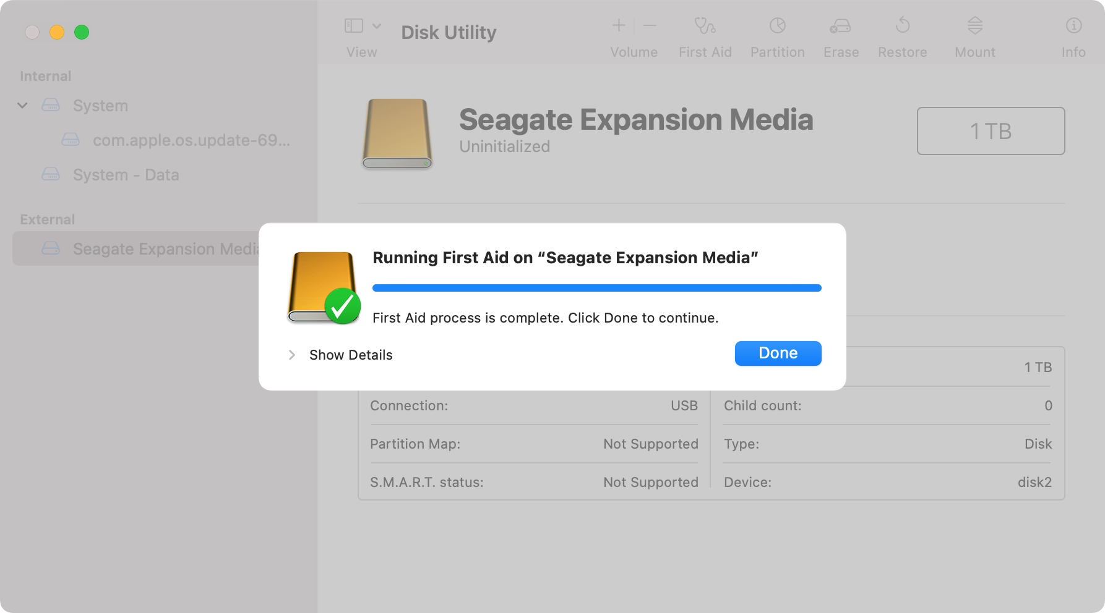Add a volume with the plus icon
Image resolution: width=1105 pixels, height=613 pixels.
(x=618, y=25)
